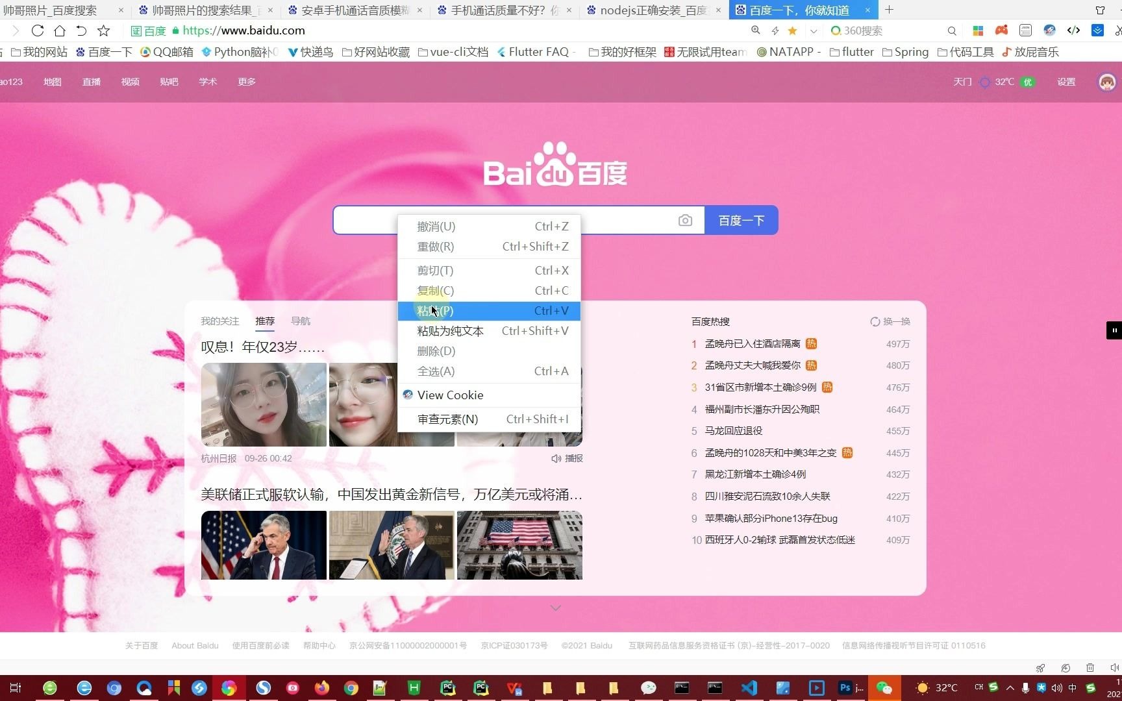Click the search magnifier next to 360搜索
1122x701 pixels.
952,31
